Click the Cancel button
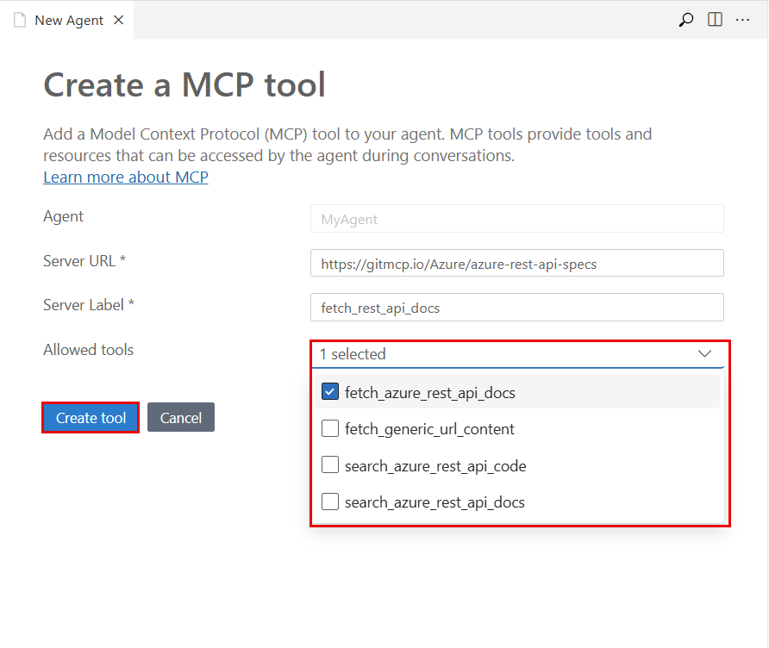 180,417
